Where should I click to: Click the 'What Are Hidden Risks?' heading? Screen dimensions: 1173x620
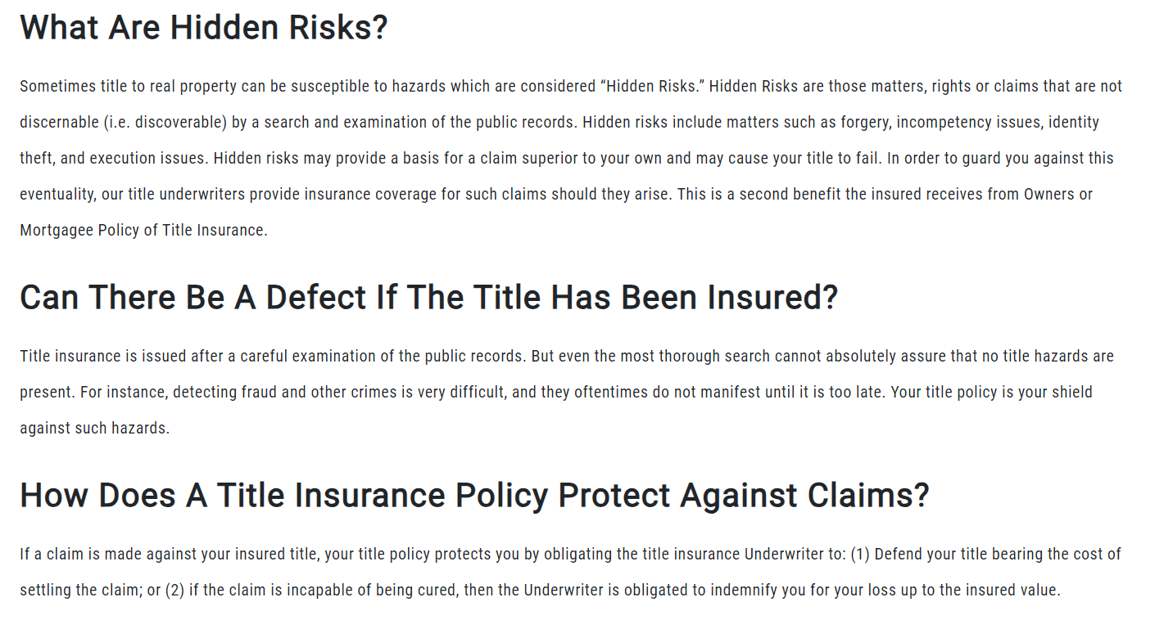point(203,28)
